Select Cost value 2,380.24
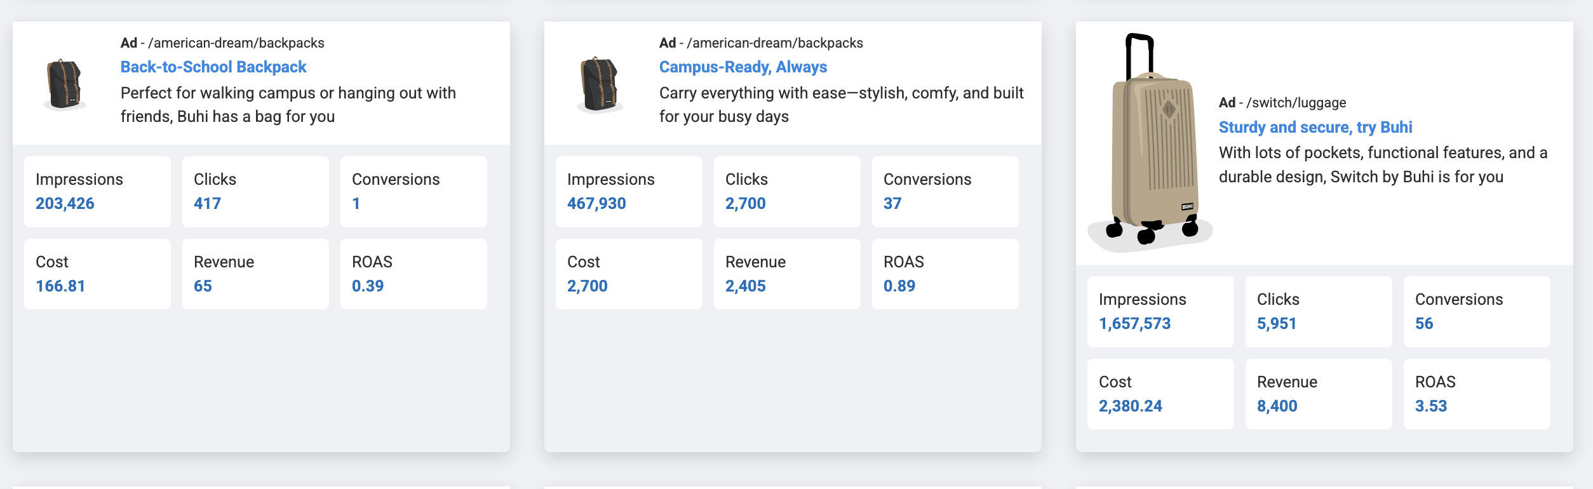 tap(1131, 406)
